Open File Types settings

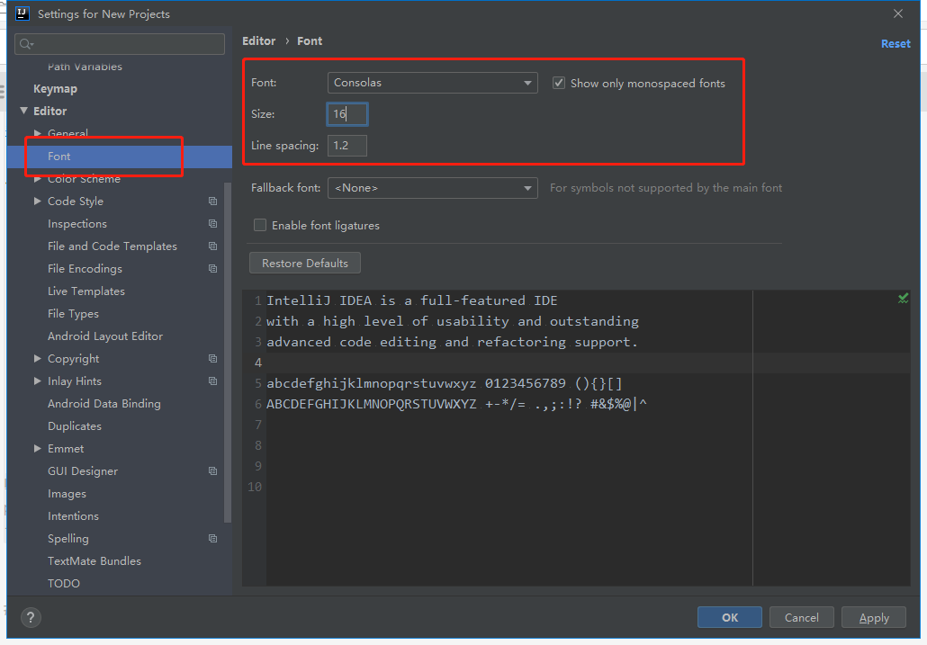73,314
